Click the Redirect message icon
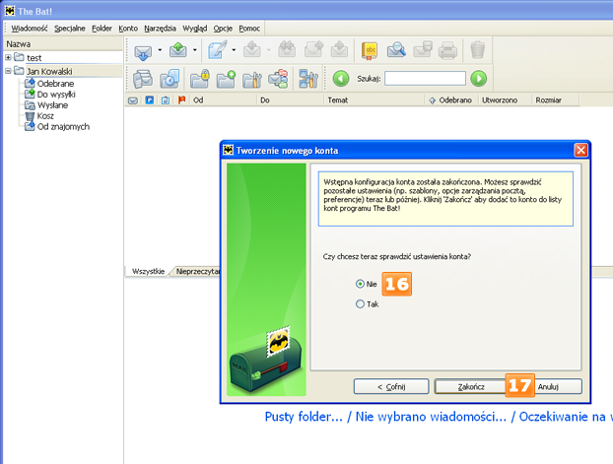Image resolution: width=613 pixels, height=464 pixels. coord(339,50)
